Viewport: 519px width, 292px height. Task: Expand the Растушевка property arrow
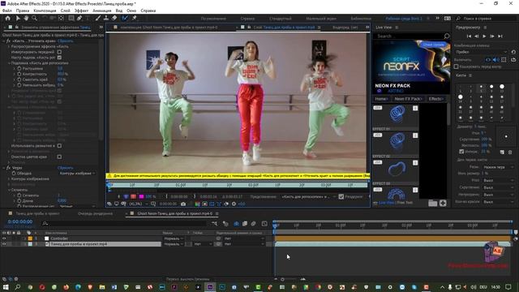pyautogui.click(x=15, y=68)
